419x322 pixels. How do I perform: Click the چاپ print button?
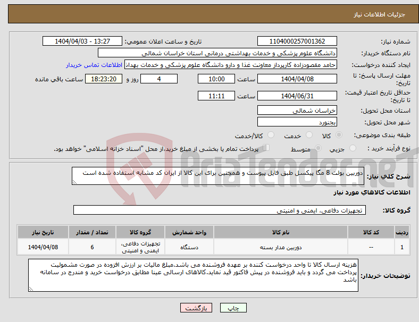click(233, 308)
